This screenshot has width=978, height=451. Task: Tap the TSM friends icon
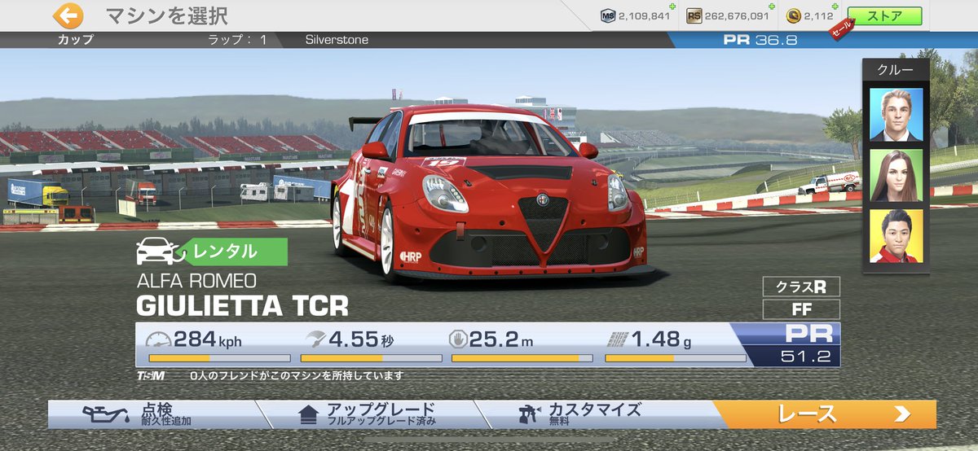pyautogui.click(x=151, y=376)
